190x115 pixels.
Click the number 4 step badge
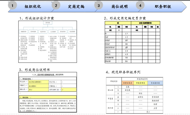[x=140, y=6]
